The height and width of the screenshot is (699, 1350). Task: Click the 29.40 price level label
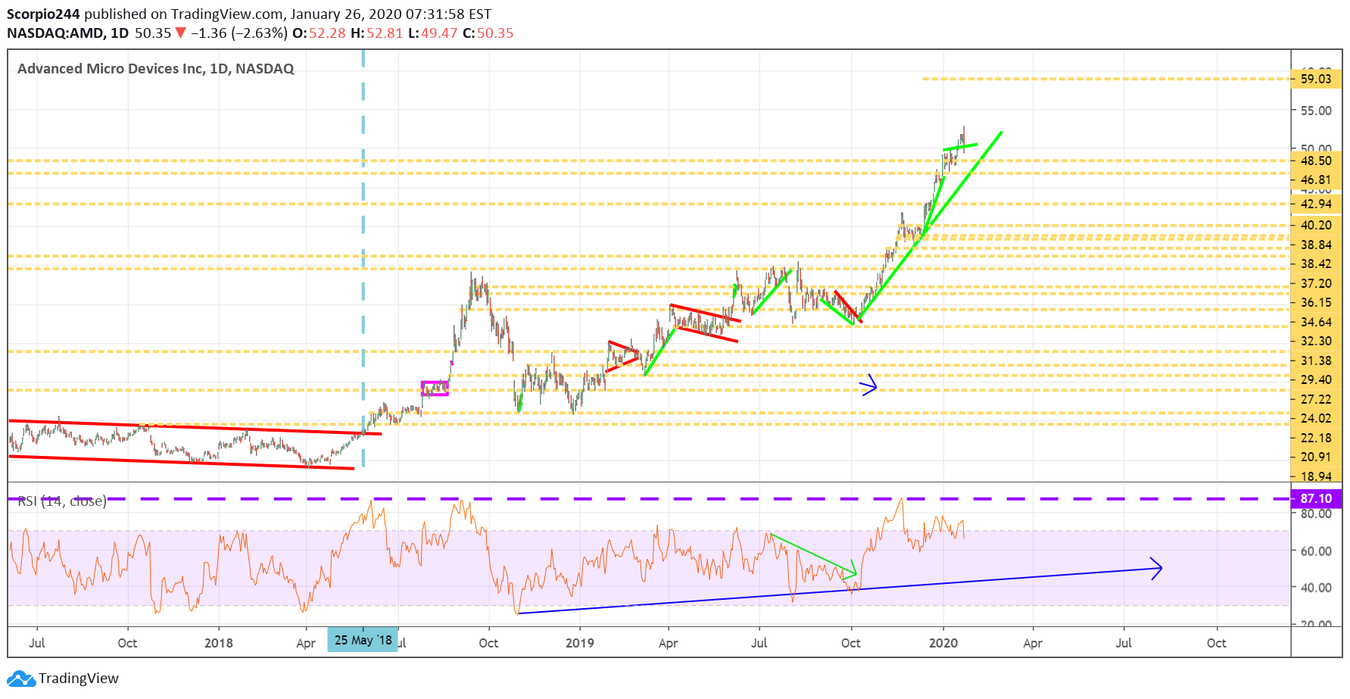coord(1316,379)
